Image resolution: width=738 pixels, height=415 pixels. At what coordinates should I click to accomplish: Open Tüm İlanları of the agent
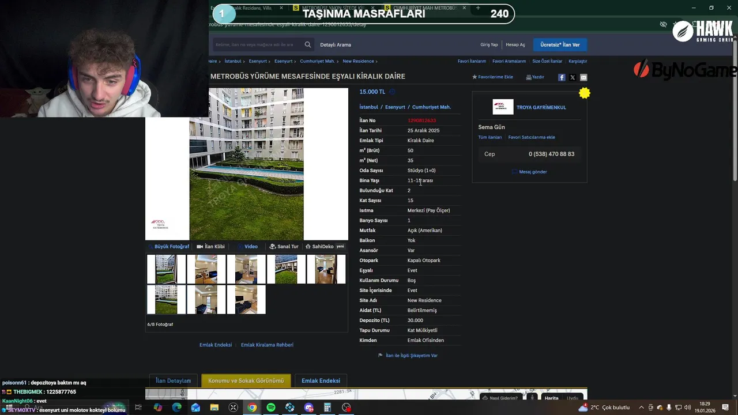(490, 137)
